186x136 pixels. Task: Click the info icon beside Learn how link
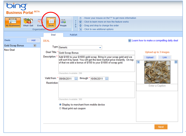(x=130, y=41)
